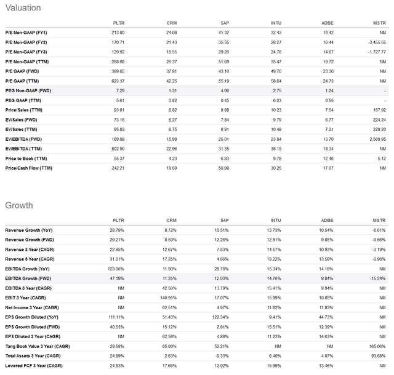Click Price to Book (TTM) row label

pyautogui.click(x=26, y=159)
